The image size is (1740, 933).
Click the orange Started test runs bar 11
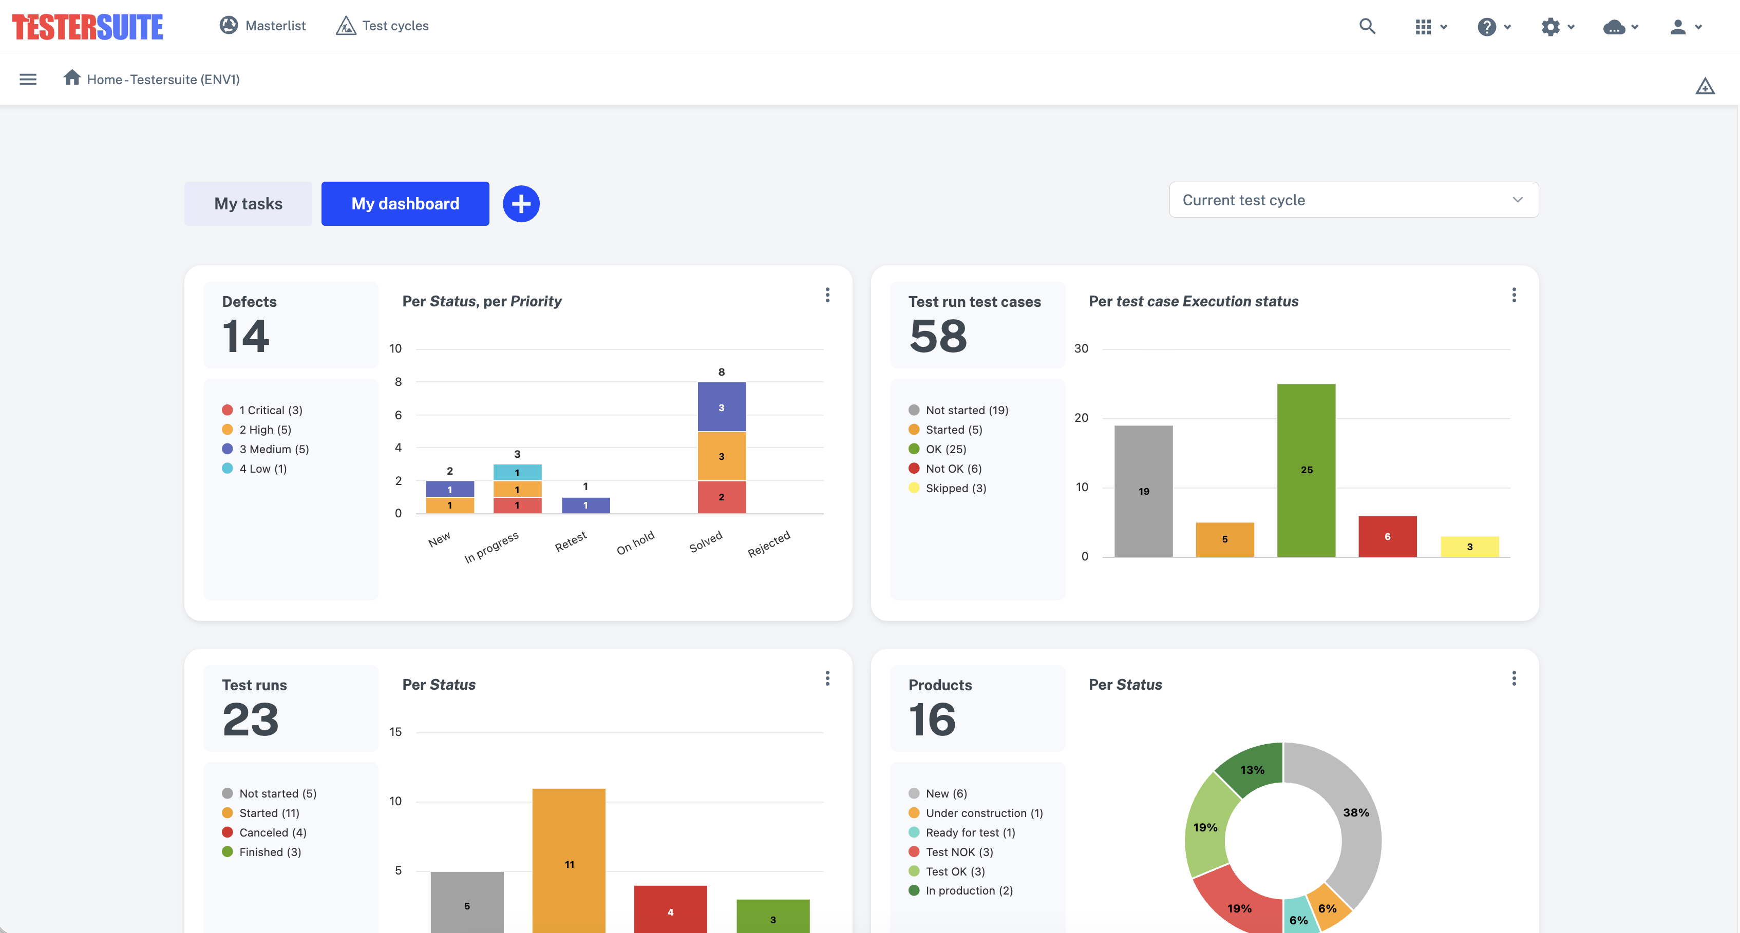point(569,861)
